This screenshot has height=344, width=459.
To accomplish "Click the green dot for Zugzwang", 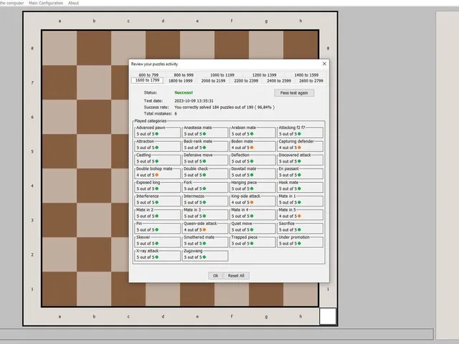I will [x=204, y=257].
